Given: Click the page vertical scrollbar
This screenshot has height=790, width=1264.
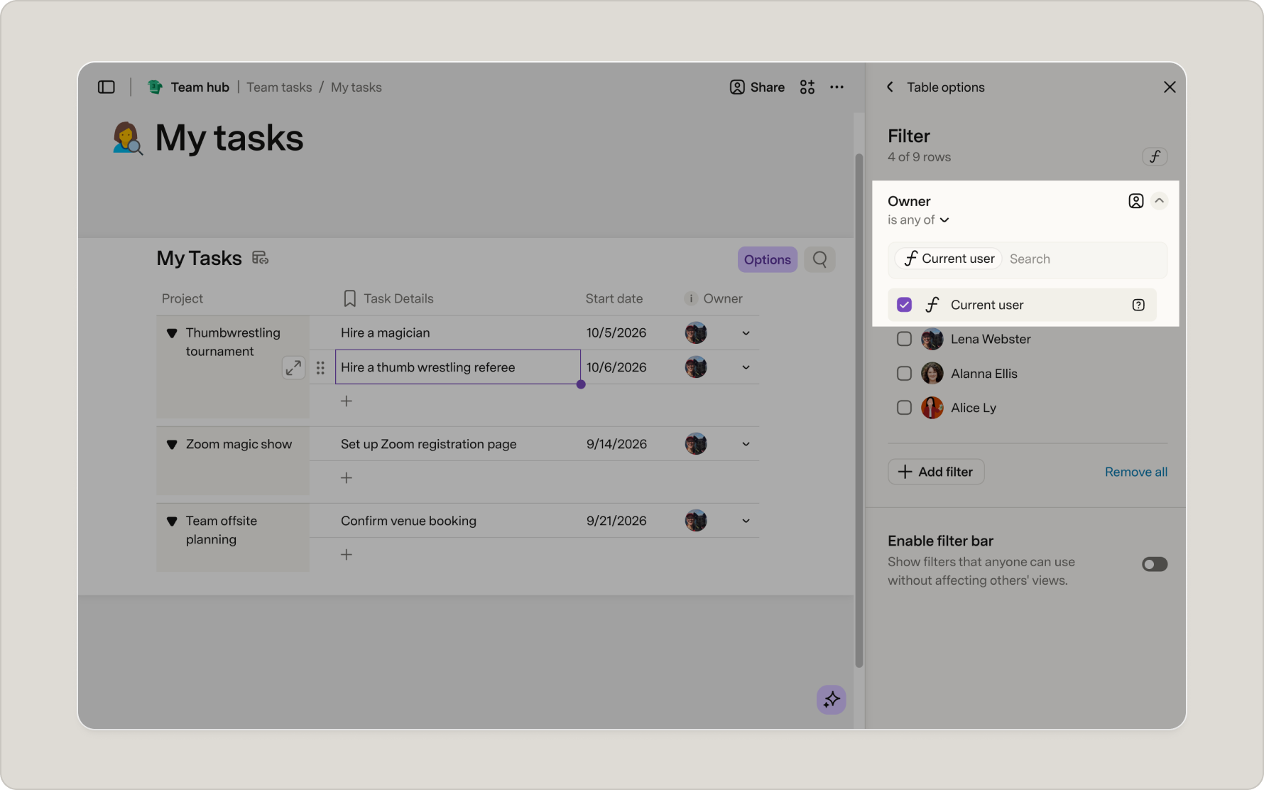Looking at the screenshot, I should [859, 411].
